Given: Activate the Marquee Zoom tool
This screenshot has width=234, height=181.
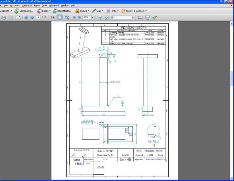Looking at the screenshot, I should click(x=67, y=17).
